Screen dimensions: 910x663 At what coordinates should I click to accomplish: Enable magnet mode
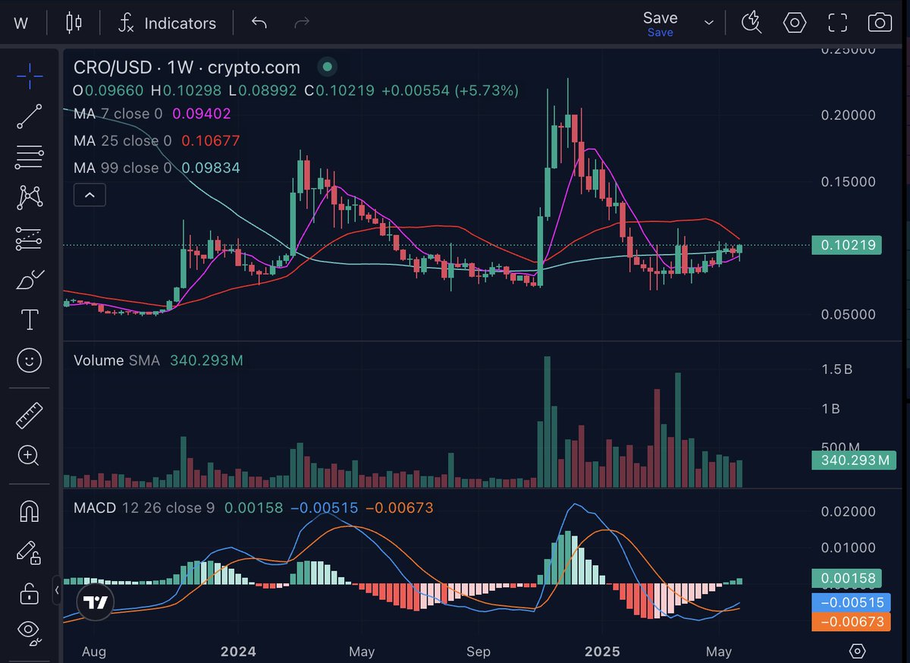pyautogui.click(x=29, y=511)
